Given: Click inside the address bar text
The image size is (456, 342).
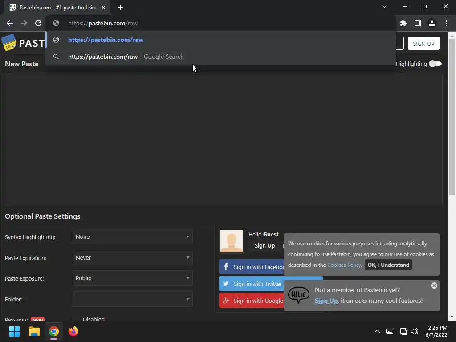Looking at the screenshot, I should pyautogui.click(x=103, y=23).
